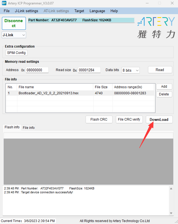Click the log scrollbar down arrow
This screenshot has height=224, width=178.
coord(171,213)
